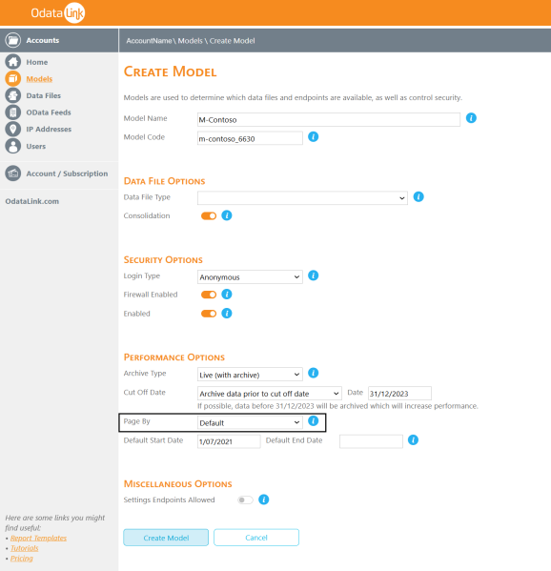
Task: Open the OdataLink.com link
Action: coord(32,201)
